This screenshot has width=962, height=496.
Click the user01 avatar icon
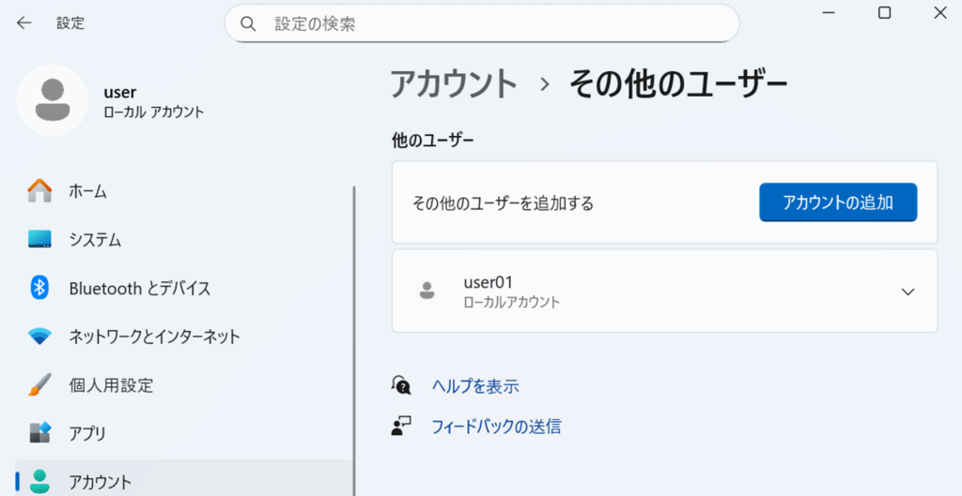[427, 291]
